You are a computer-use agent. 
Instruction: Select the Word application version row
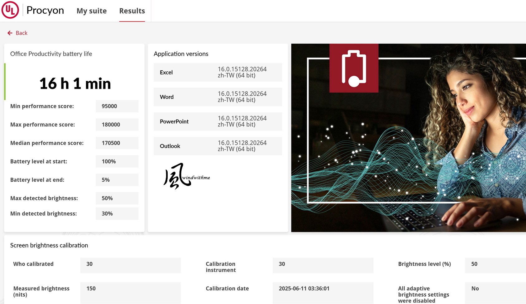[x=218, y=97]
